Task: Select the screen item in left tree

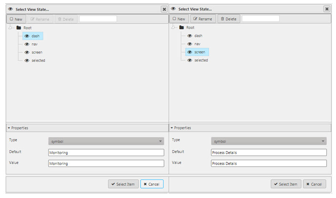Action: click(37, 52)
